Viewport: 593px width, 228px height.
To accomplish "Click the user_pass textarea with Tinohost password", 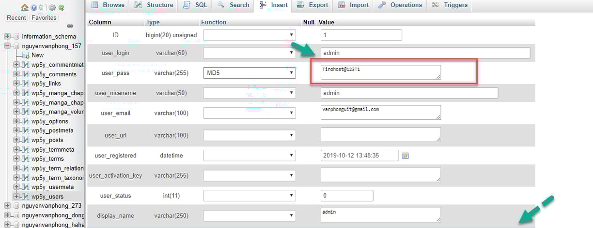I will click(381, 72).
